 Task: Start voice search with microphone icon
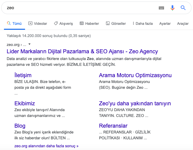click(172, 8)
